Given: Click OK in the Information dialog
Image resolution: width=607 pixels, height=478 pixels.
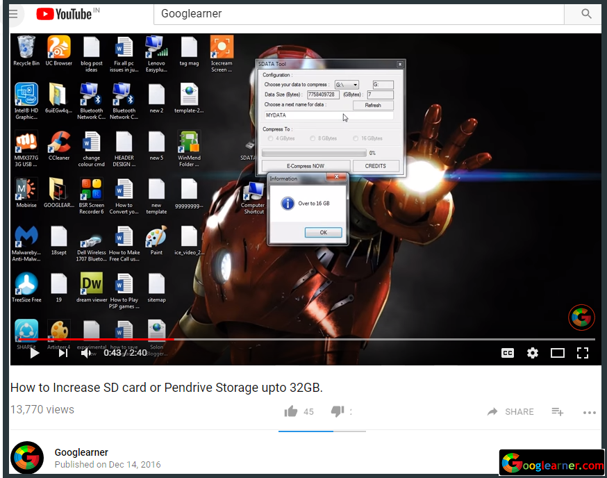Looking at the screenshot, I should point(323,233).
